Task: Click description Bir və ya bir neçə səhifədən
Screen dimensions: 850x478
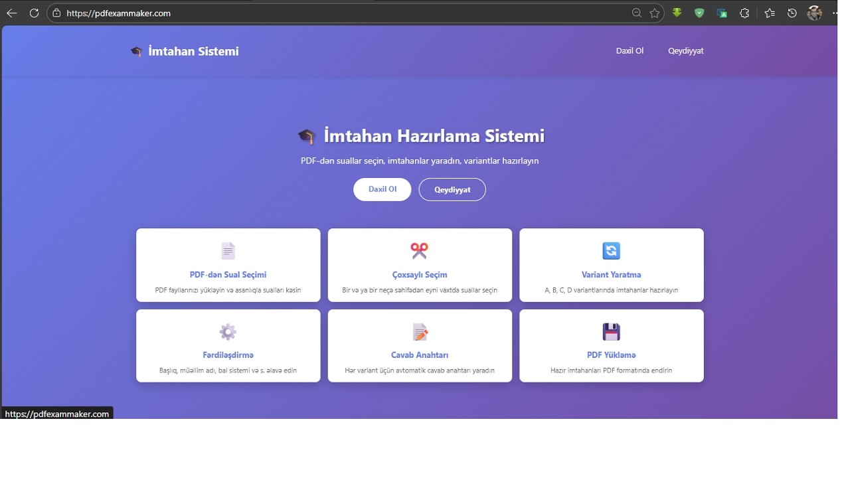Action: [420, 290]
